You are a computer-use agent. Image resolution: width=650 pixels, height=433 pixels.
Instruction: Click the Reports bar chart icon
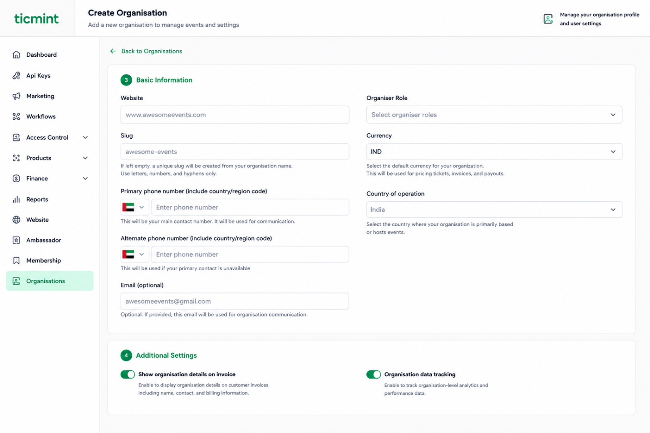pos(16,199)
